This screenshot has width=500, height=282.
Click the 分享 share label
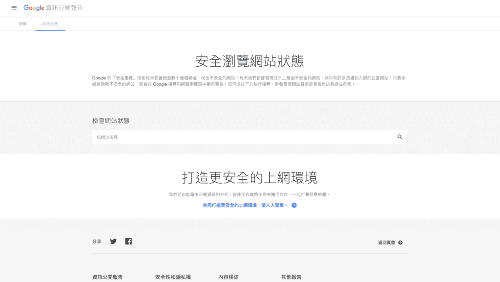[x=96, y=241]
